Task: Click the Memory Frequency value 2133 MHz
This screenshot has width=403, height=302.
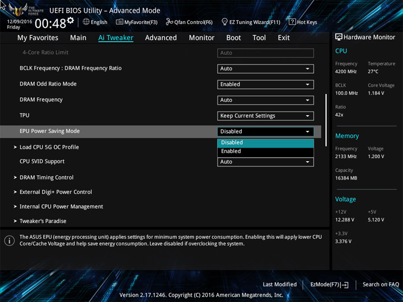Action: coord(346,157)
